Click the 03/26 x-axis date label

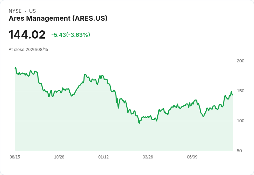tap(148, 157)
